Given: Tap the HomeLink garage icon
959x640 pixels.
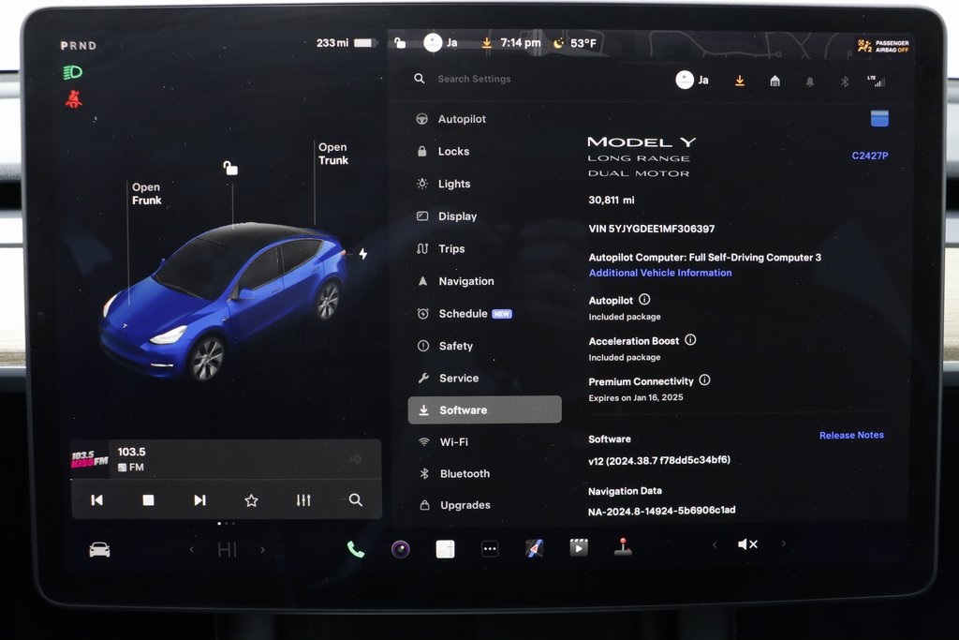Looking at the screenshot, I should tap(775, 82).
